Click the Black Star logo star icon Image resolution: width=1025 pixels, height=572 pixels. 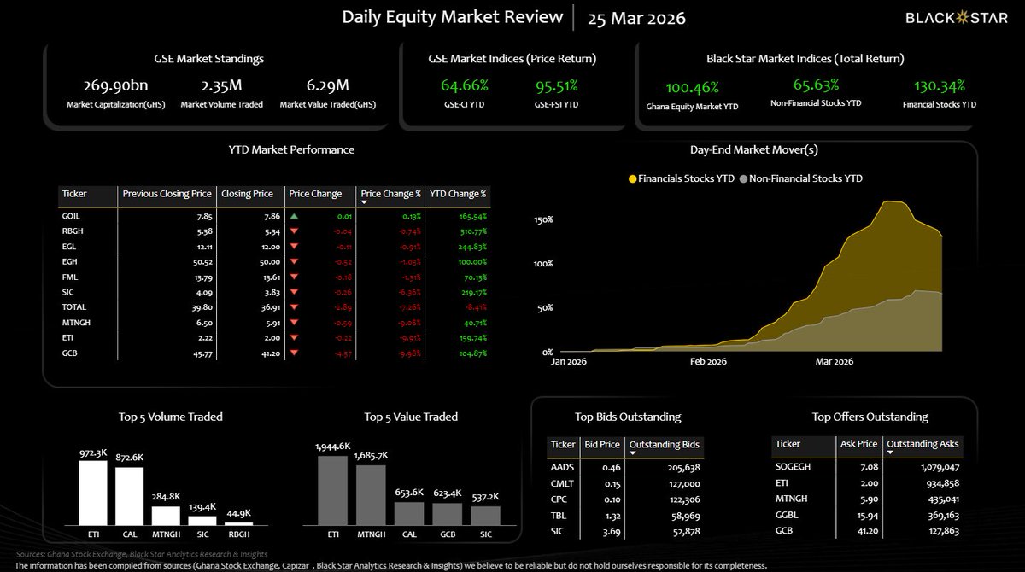click(x=963, y=17)
